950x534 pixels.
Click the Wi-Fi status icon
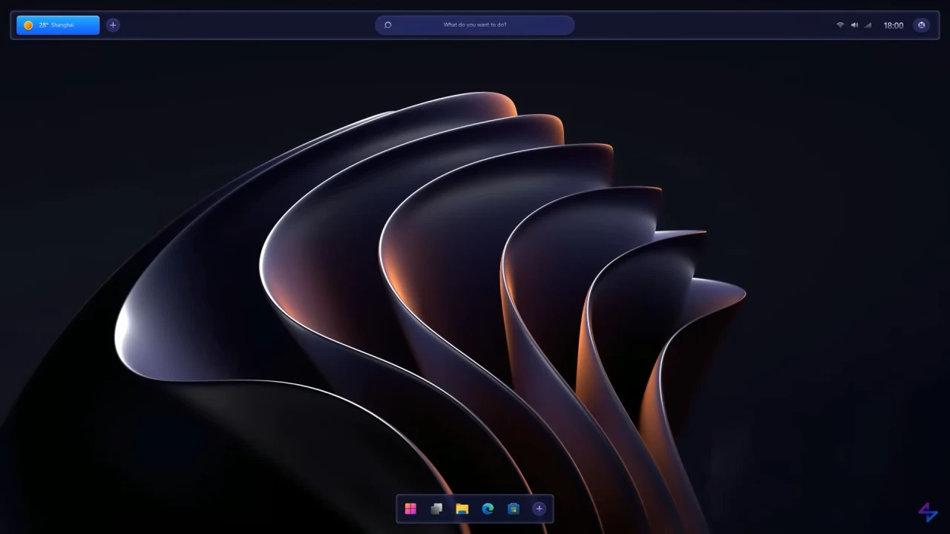tap(839, 24)
